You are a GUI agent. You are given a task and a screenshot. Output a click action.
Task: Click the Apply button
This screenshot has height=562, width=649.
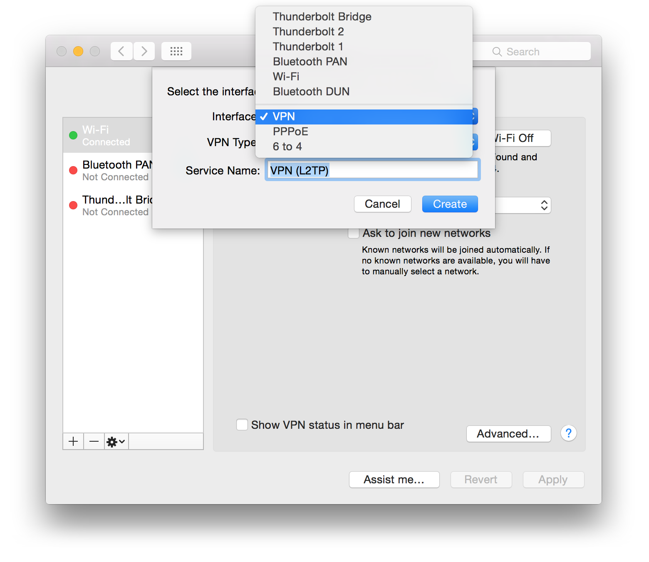(553, 480)
